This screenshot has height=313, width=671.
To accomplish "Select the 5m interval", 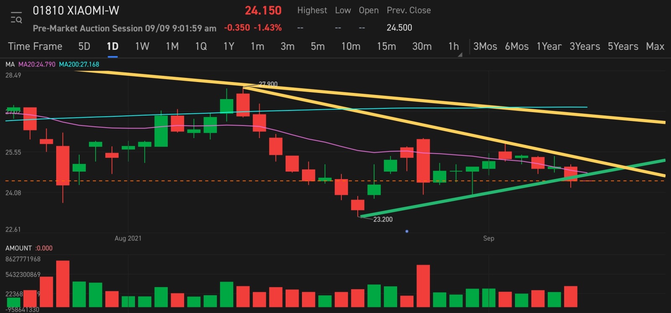I will click(317, 46).
